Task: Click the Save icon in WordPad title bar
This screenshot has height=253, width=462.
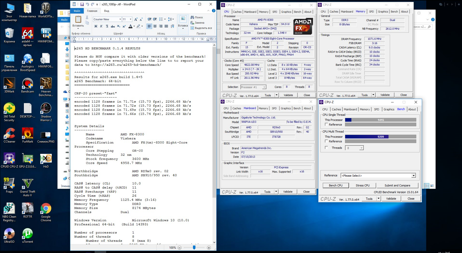Action: click(82, 4)
